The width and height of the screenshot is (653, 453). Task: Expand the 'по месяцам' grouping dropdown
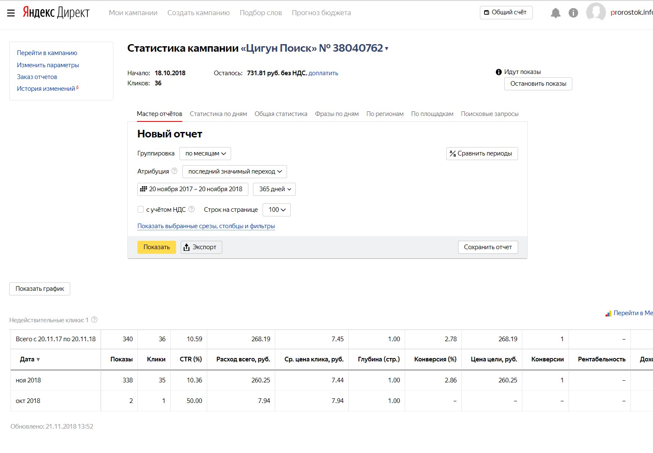[205, 153]
